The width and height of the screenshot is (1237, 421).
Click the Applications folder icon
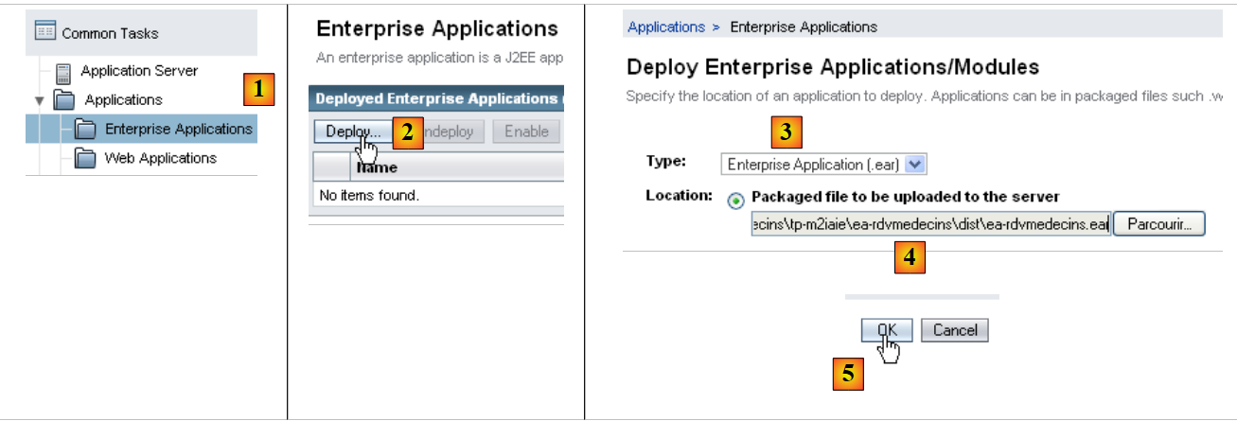pyautogui.click(x=63, y=100)
